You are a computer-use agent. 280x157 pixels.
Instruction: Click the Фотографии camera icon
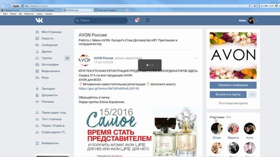pyautogui.click(x=37, y=65)
